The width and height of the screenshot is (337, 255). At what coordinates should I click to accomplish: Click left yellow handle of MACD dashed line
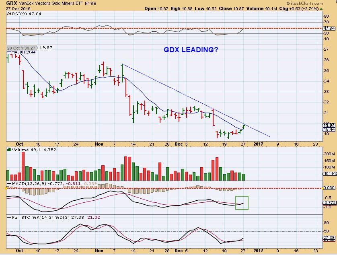[x=6, y=188]
